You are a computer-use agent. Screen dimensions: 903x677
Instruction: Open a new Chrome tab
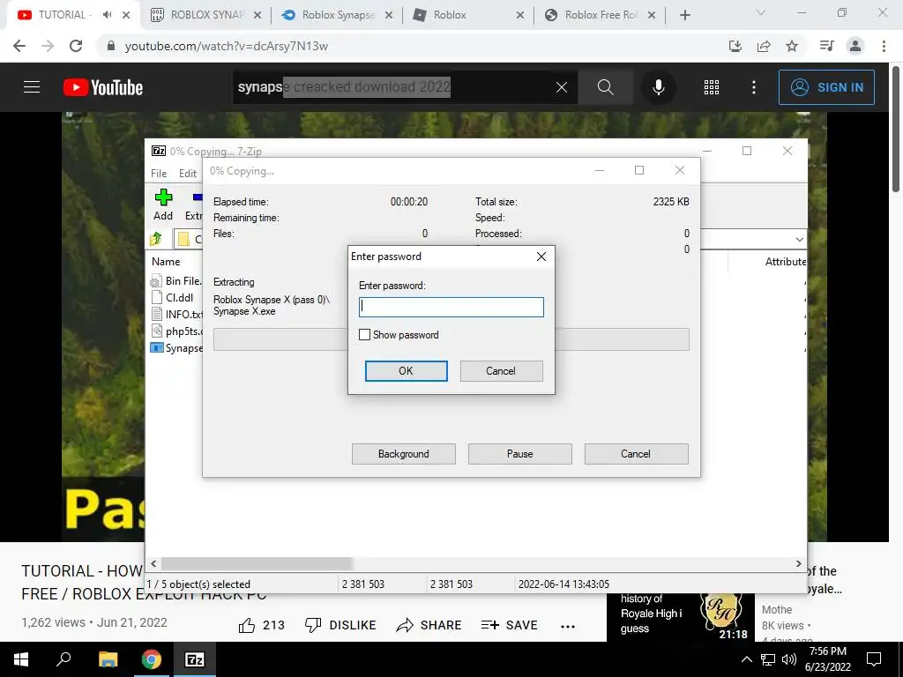point(684,15)
